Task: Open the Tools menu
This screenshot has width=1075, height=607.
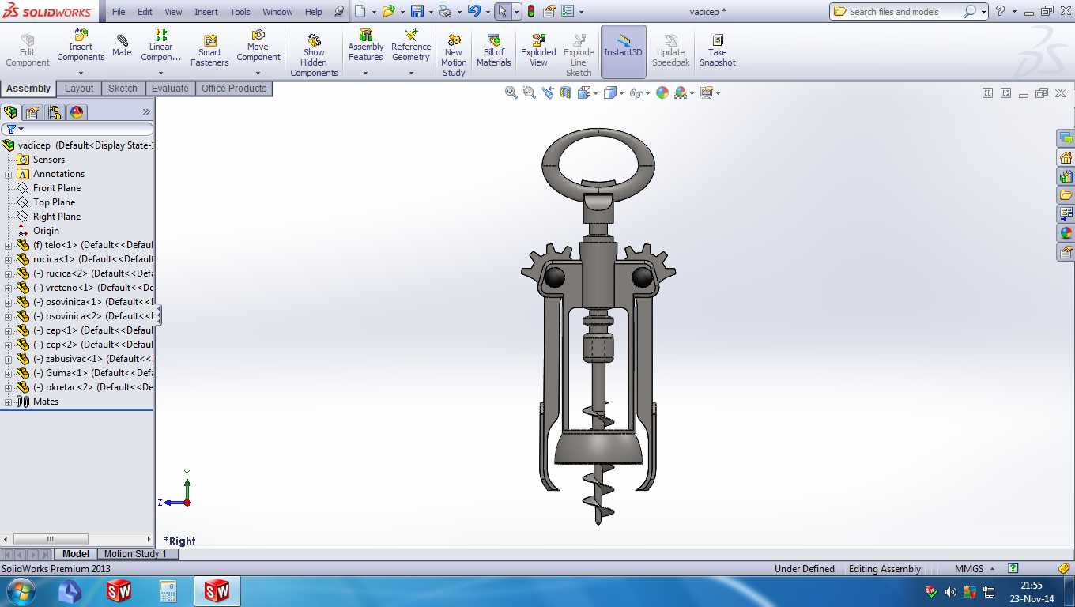Action: point(240,12)
